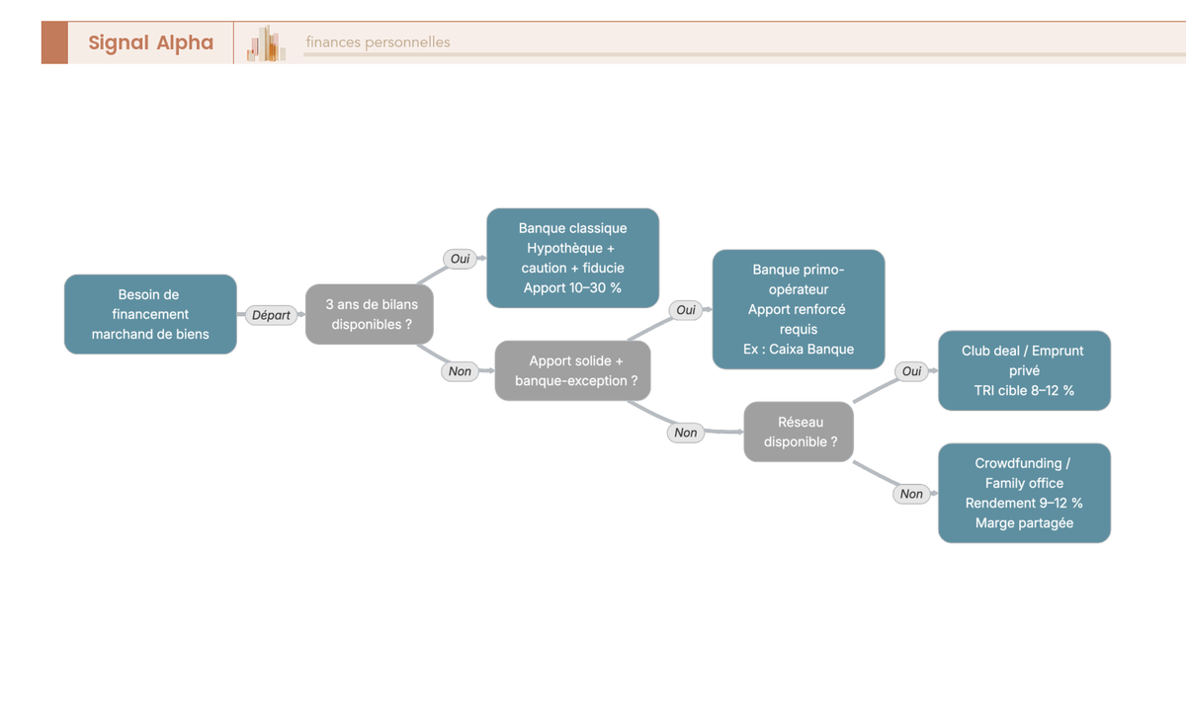Click the Oui label toward Banque primo-opérateur
This screenshot has width=1186, height=712.
685,310
